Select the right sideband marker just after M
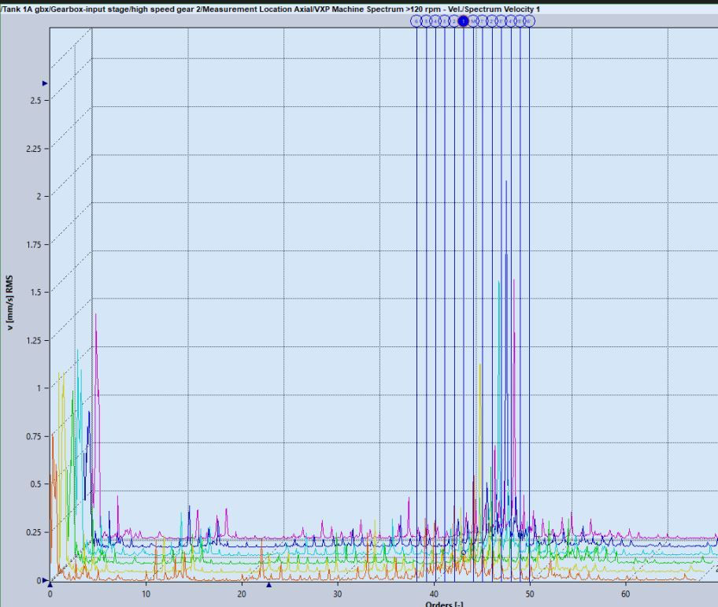Viewport: 718px width, 607px height. (x=482, y=21)
